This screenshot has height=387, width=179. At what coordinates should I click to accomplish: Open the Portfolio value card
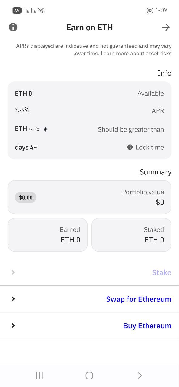89,197
